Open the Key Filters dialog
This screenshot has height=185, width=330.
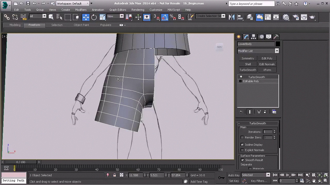(259, 181)
